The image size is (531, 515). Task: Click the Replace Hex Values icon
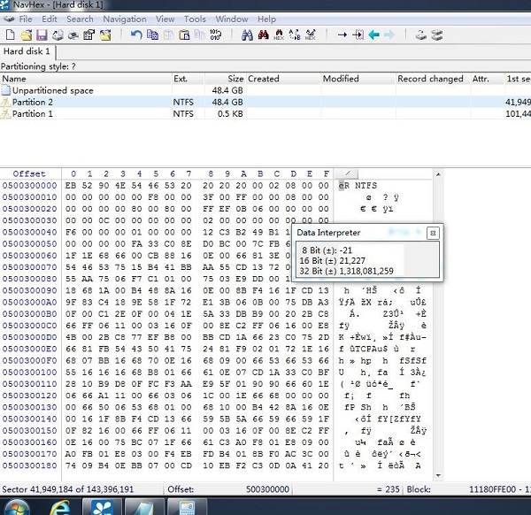coord(311,35)
